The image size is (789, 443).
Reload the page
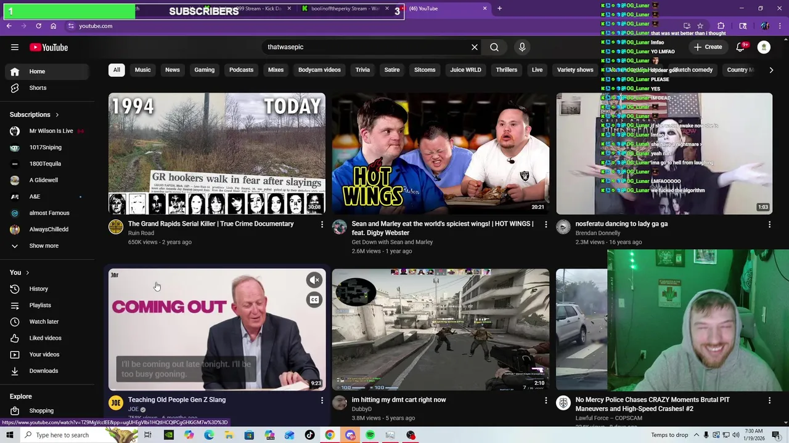coord(38,26)
